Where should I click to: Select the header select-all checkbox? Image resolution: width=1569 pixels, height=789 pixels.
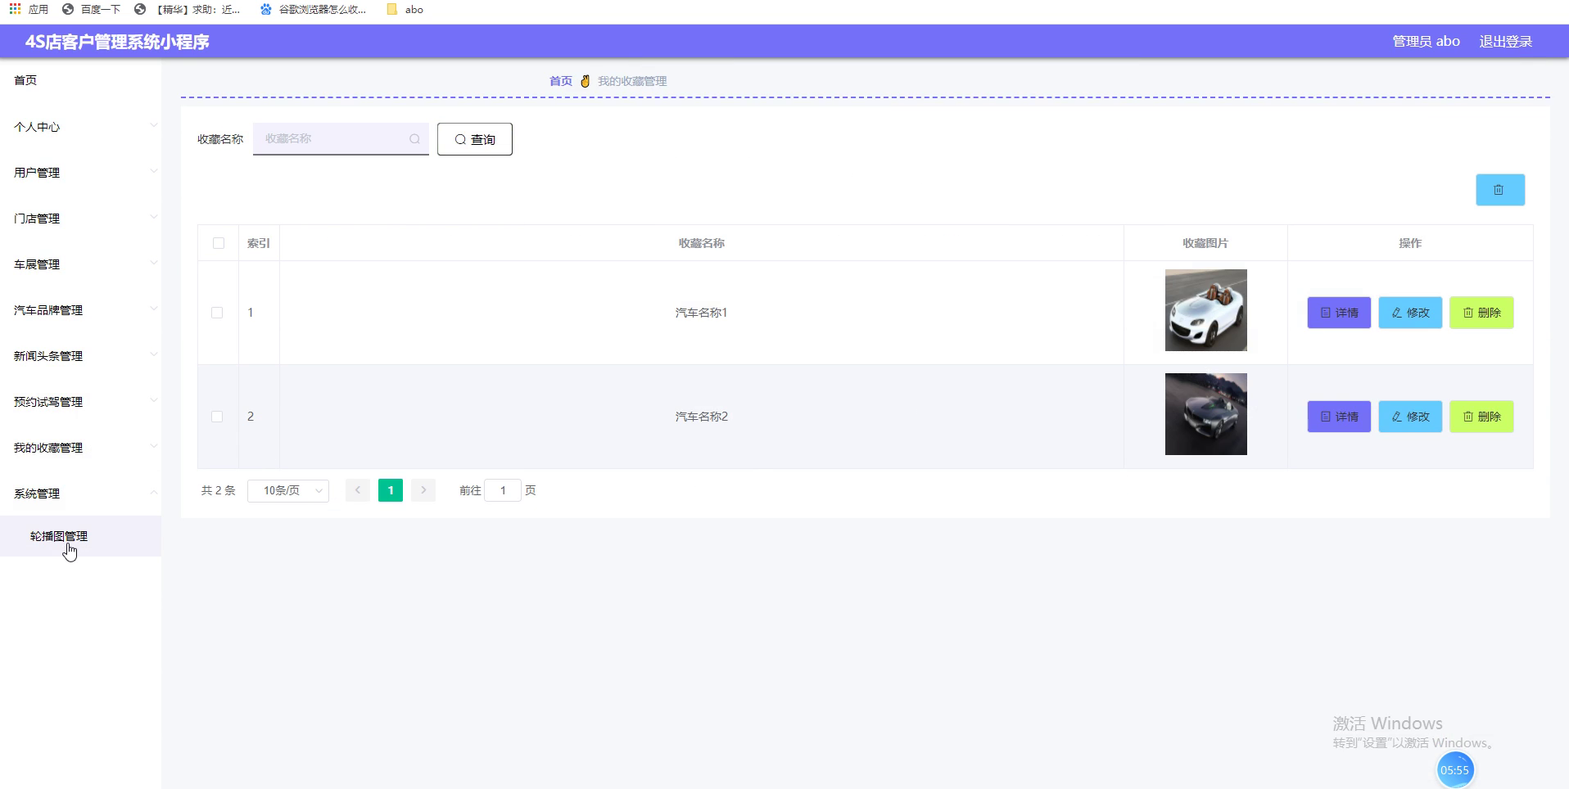[219, 243]
